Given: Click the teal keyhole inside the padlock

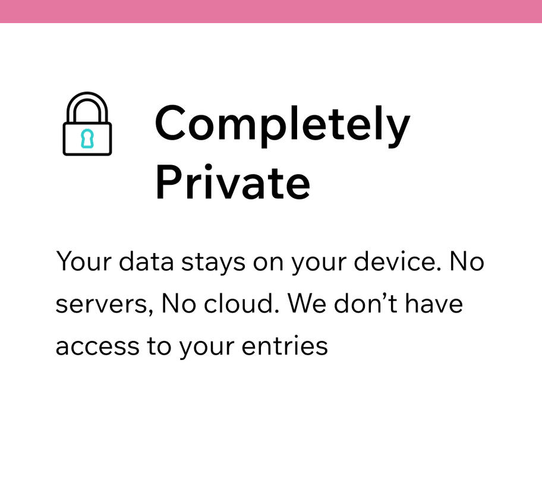Looking at the screenshot, I should click(87, 138).
